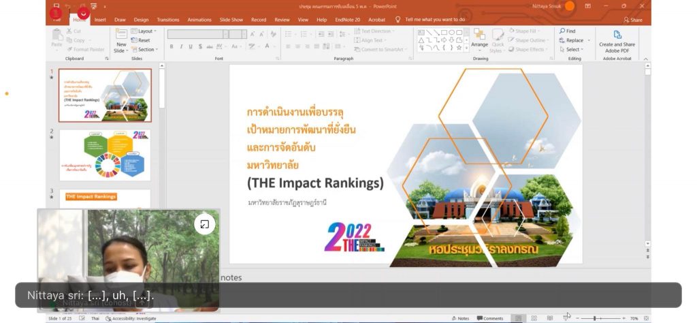Screen dimensions: 697x323
Task: Expand the Shapes gallery More arrow
Action: [x=466, y=48]
